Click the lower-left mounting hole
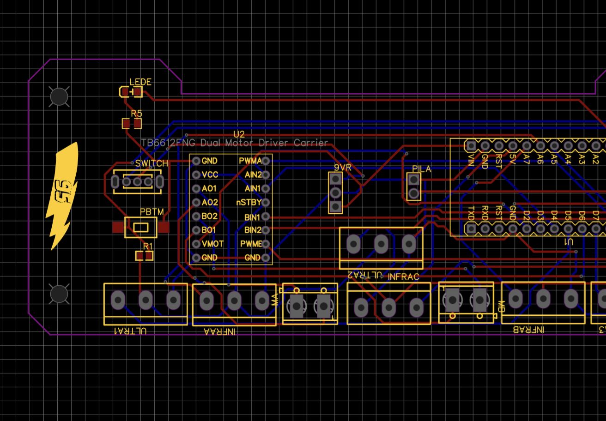Viewport: 606px width, 421px height. 59,294
